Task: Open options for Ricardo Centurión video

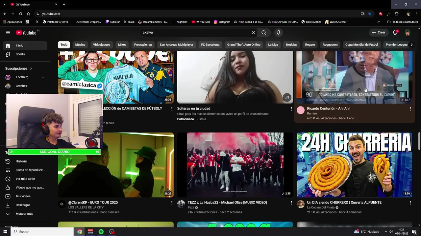Action: click(410, 108)
